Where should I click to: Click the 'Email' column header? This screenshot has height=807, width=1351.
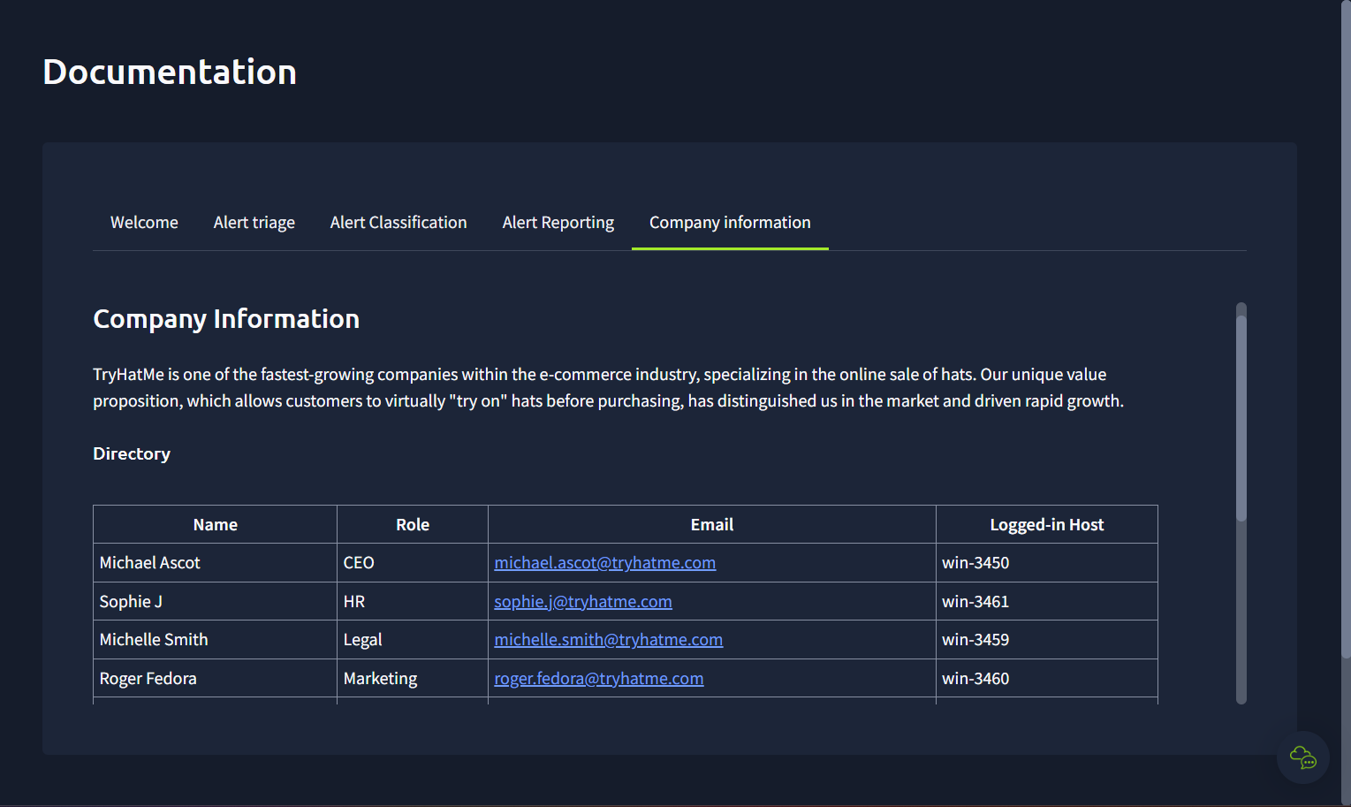click(712, 525)
